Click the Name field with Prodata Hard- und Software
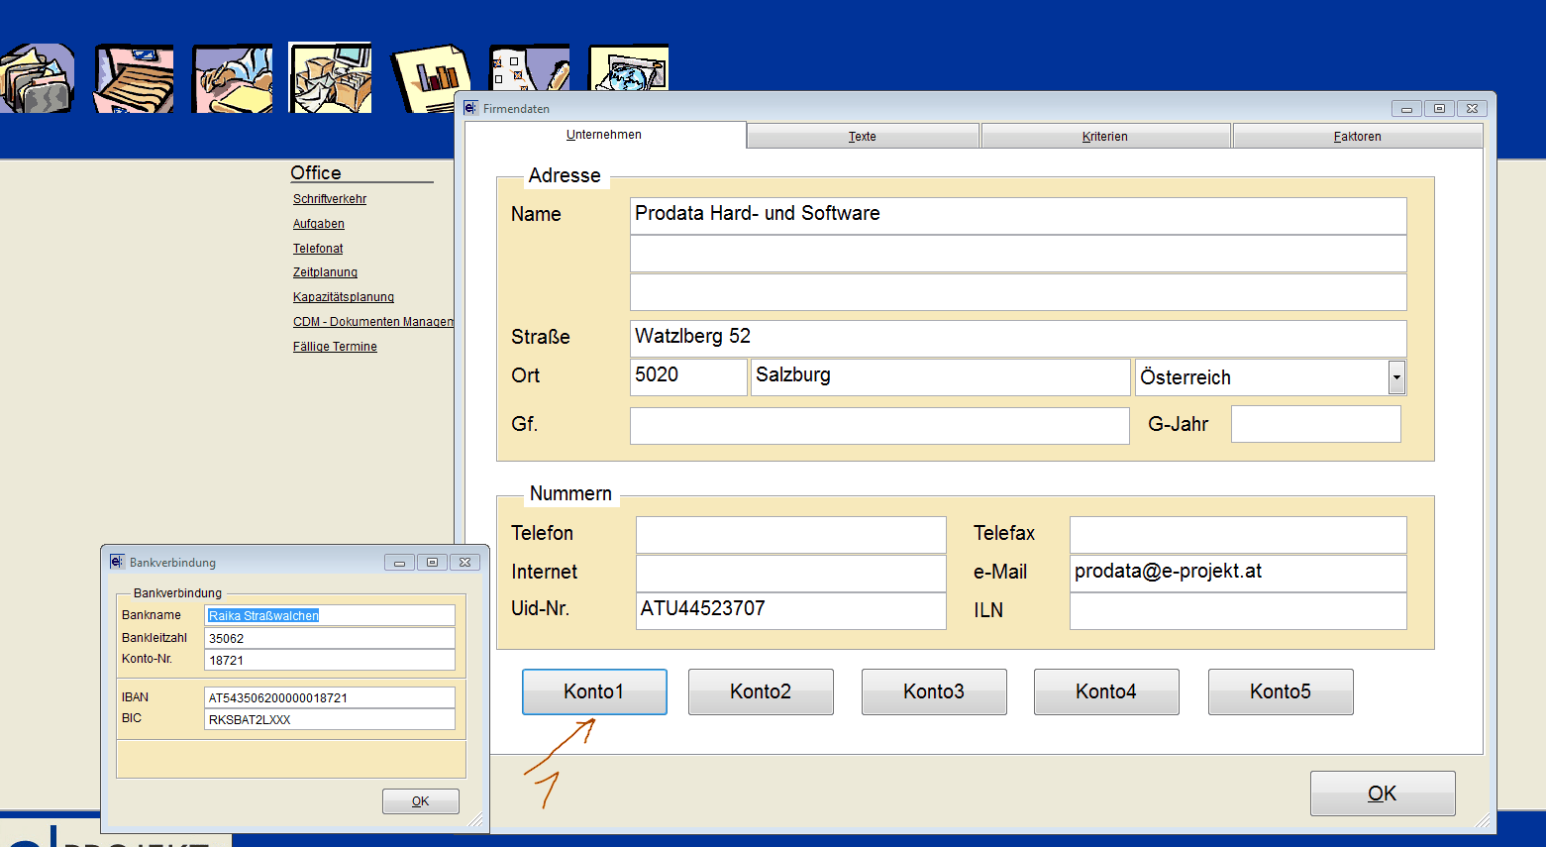 [x=1018, y=216]
